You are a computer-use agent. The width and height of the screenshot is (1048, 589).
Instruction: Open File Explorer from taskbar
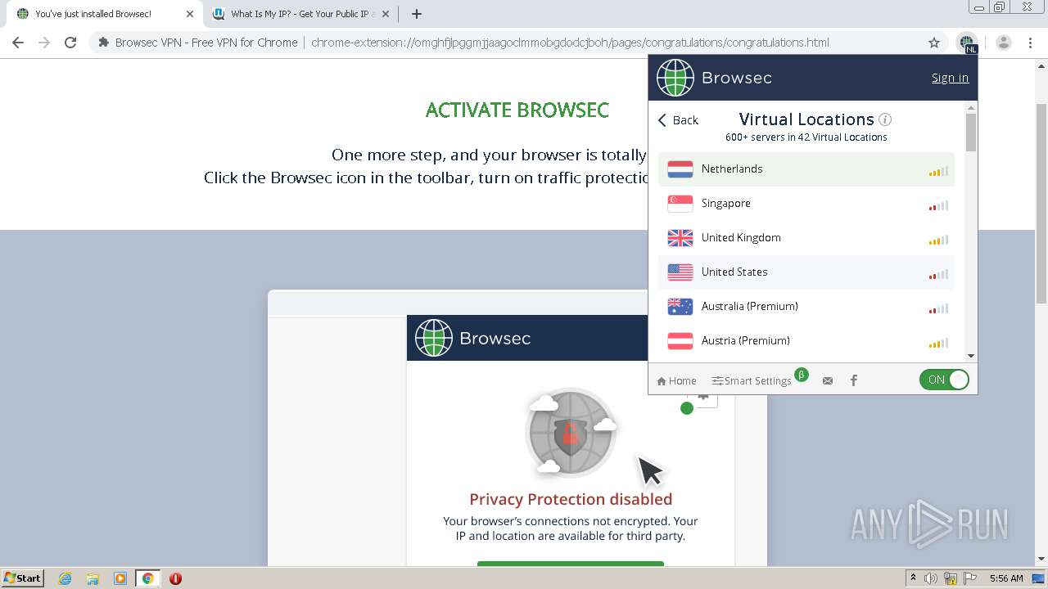[x=93, y=578]
